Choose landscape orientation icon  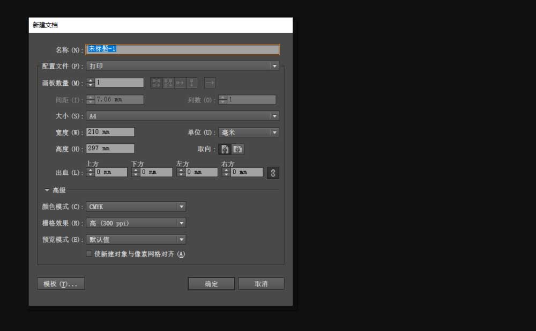[x=237, y=149]
